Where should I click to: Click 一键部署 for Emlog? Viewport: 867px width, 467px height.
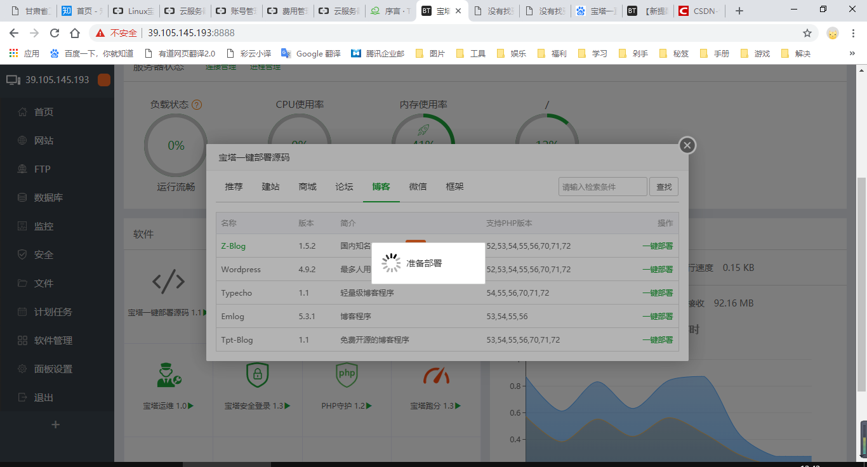click(x=658, y=317)
